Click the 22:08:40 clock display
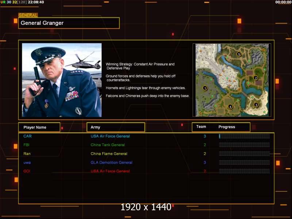This screenshot has height=219, width=292. tap(36, 2)
